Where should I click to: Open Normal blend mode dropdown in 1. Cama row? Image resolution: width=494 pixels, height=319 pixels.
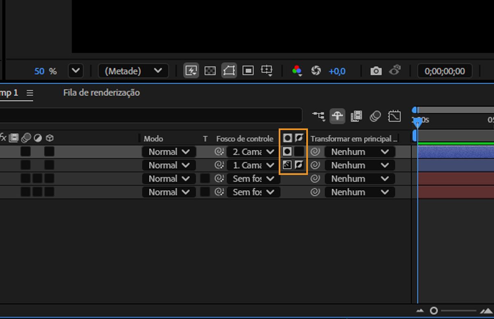169,165
